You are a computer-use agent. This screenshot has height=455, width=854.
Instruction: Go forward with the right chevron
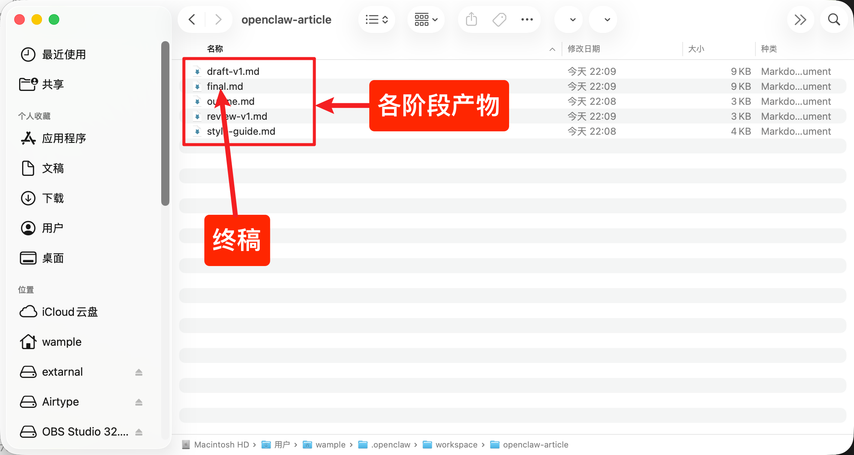point(218,19)
